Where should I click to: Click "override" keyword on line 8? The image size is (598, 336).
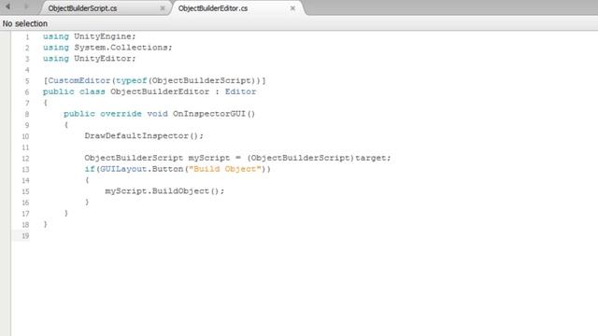click(x=121, y=114)
